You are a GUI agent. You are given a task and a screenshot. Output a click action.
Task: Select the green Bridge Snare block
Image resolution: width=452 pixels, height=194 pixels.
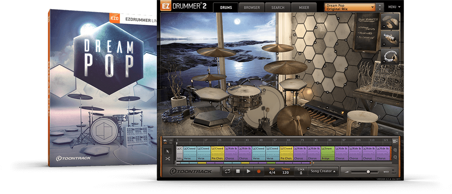click(x=327, y=153)
